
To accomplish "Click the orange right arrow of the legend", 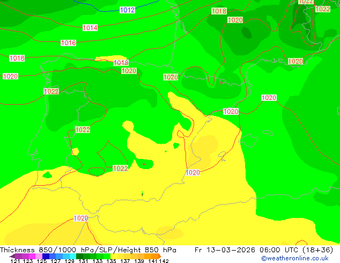I will (x=160, y=256).
